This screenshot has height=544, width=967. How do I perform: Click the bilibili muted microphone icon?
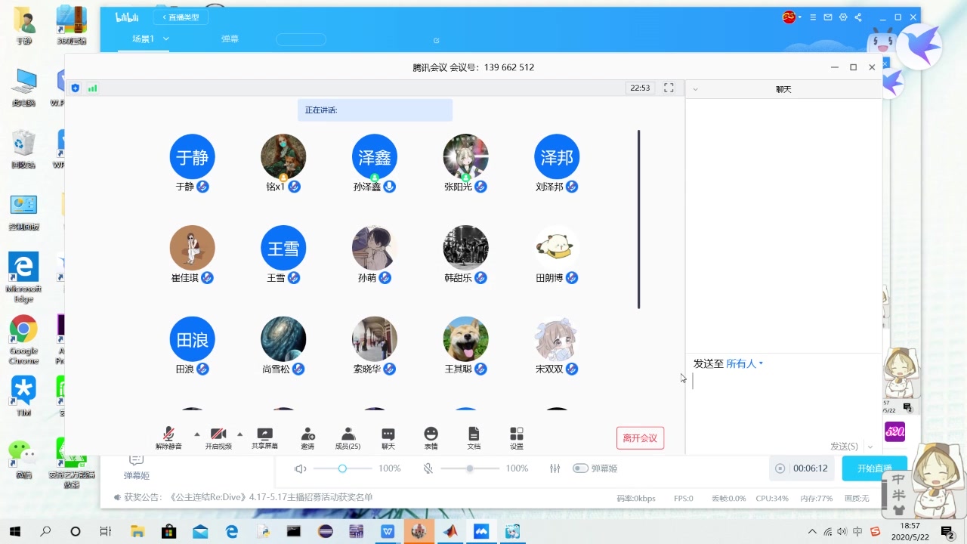coord(428,468)
